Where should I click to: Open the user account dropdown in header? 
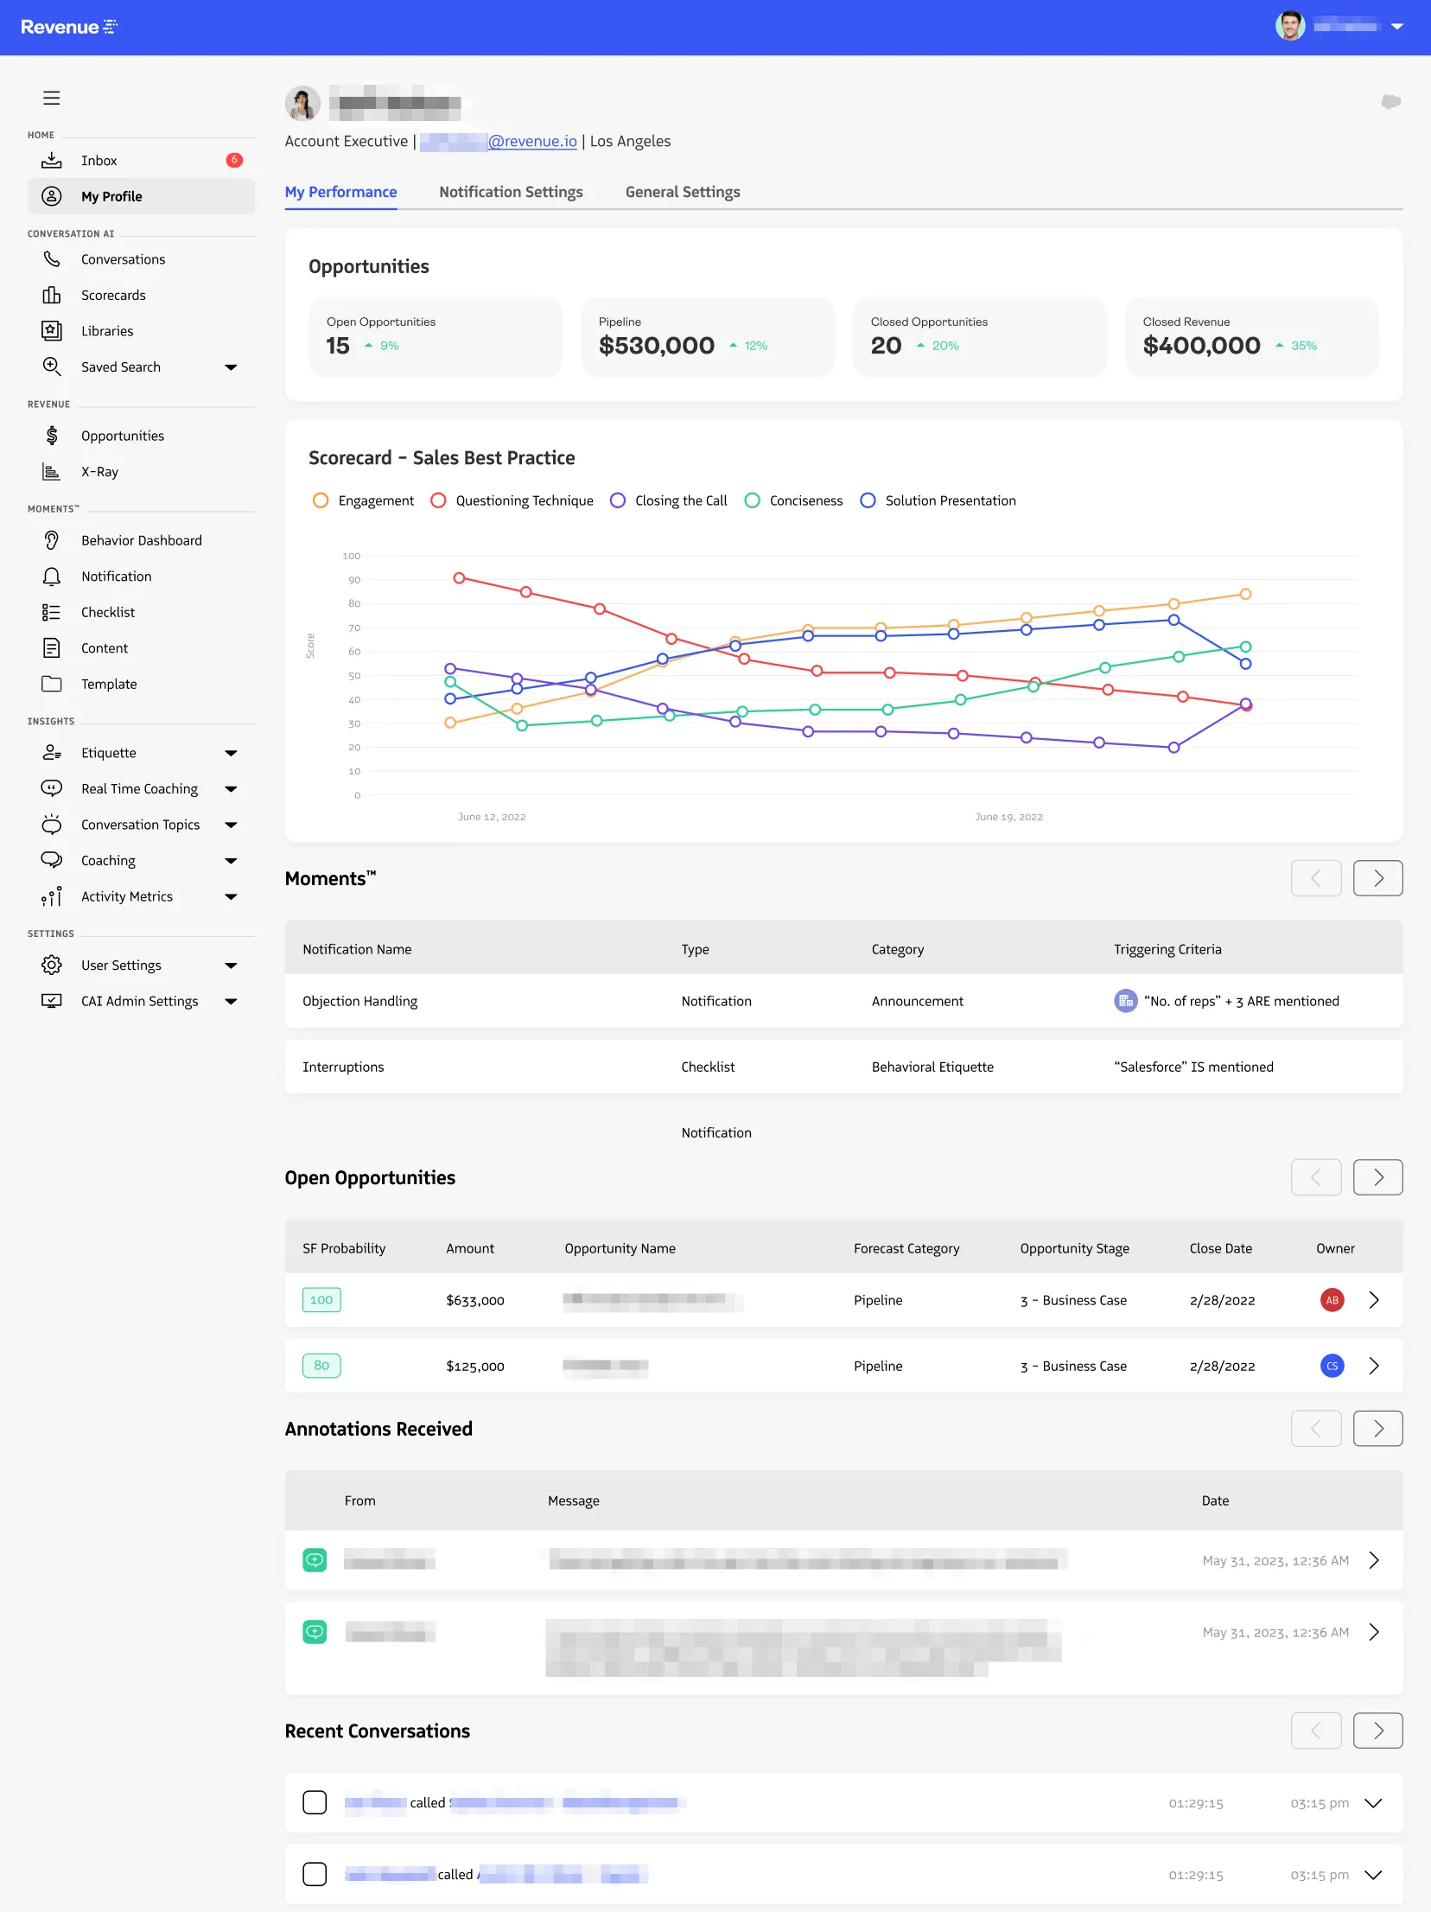(1397, 27)
